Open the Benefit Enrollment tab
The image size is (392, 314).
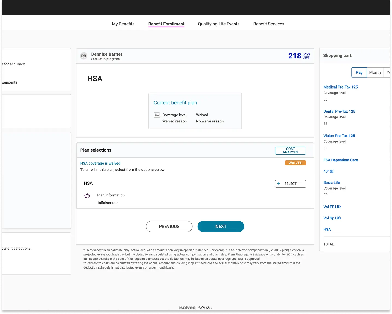[166, 24]
